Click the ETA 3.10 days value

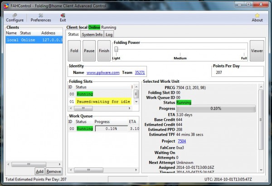tap(184, 114)
